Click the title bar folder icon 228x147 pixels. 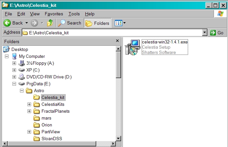click(5, 5)
